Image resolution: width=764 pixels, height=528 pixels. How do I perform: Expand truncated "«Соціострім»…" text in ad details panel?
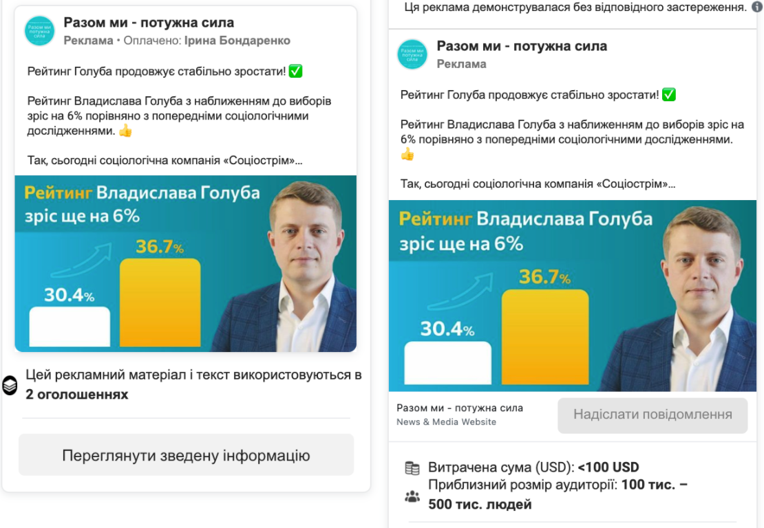click(x=671, y=184)
